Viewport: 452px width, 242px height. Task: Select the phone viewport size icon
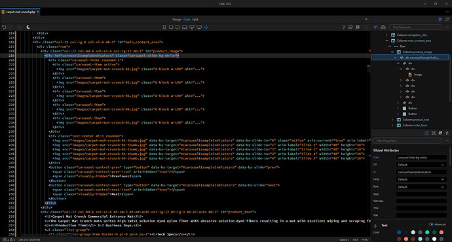[164, 27]
